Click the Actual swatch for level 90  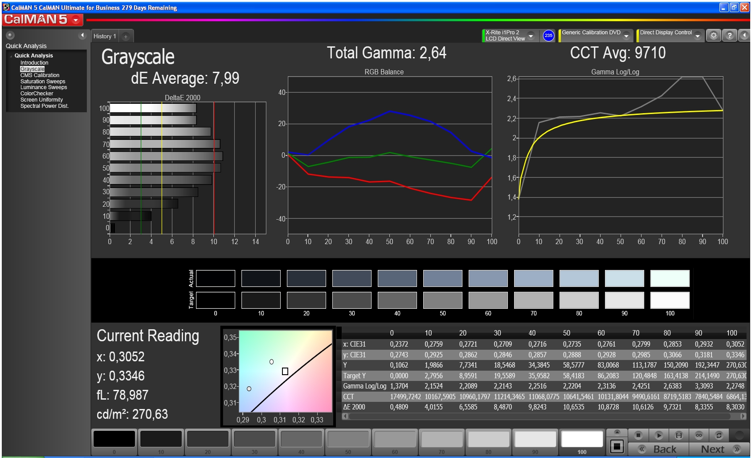point(624,278)
